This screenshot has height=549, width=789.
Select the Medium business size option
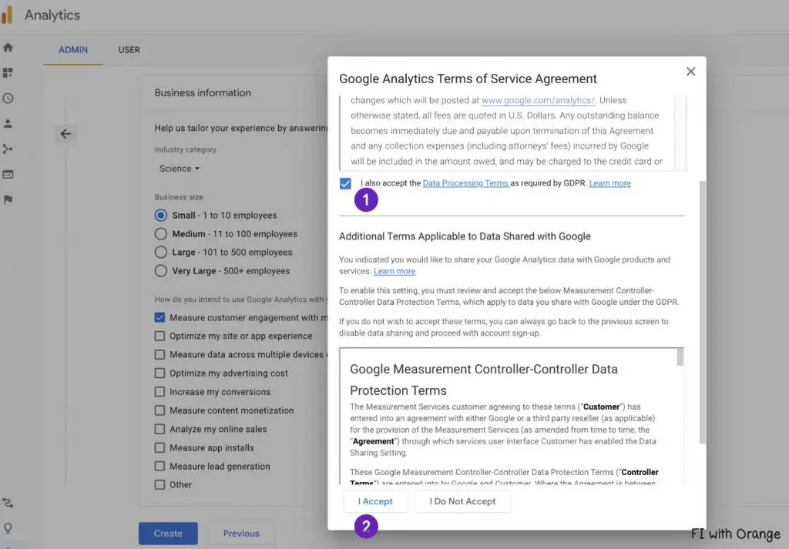coord(161,234)
